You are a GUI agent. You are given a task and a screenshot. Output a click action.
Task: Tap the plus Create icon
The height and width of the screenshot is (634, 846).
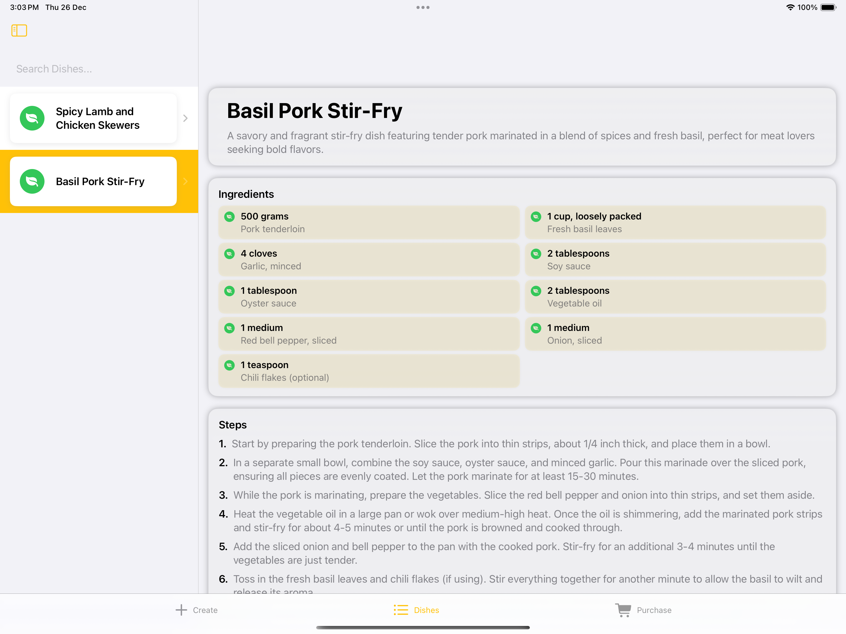(181, 610)
